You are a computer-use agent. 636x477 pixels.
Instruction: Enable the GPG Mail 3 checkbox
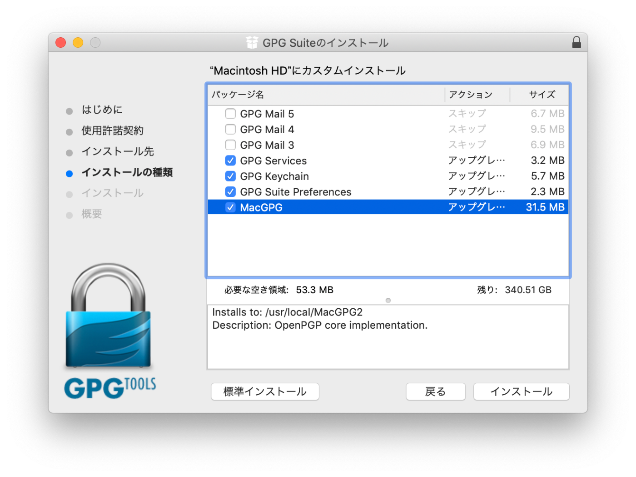[230, 145]
